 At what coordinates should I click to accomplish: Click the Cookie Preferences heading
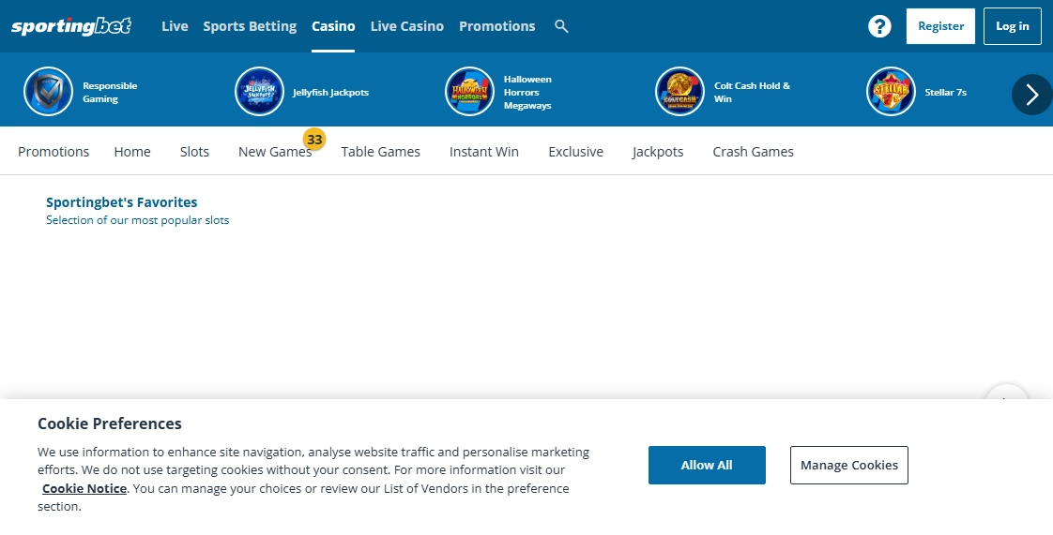(110, 424)
